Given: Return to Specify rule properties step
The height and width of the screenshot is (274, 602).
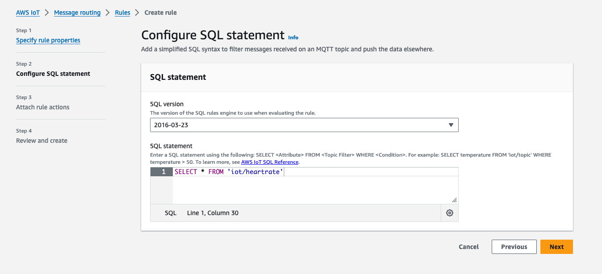Looking at the screenshot, I should tap(48, 40).
